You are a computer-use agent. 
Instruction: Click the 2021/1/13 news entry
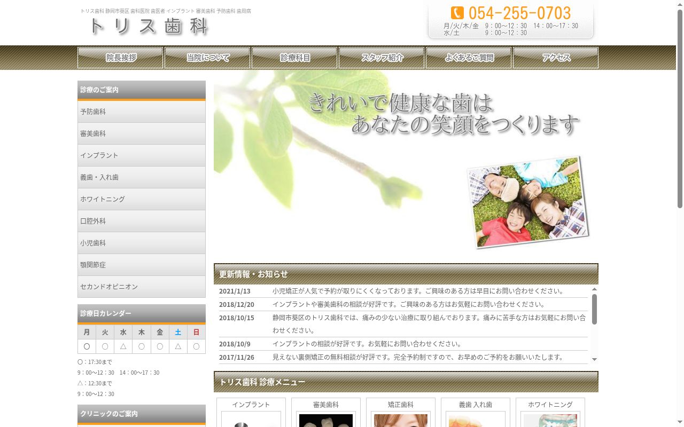point(403,291)
